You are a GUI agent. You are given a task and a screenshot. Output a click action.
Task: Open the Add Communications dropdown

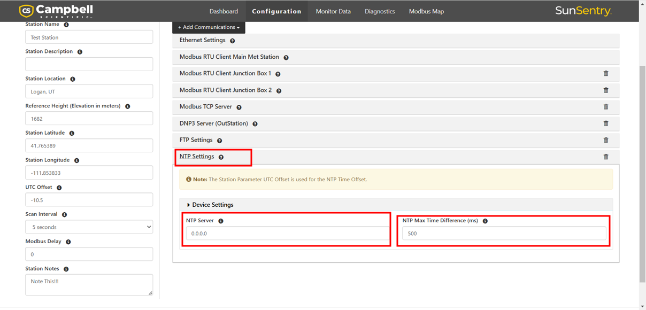tap(209, 27)
